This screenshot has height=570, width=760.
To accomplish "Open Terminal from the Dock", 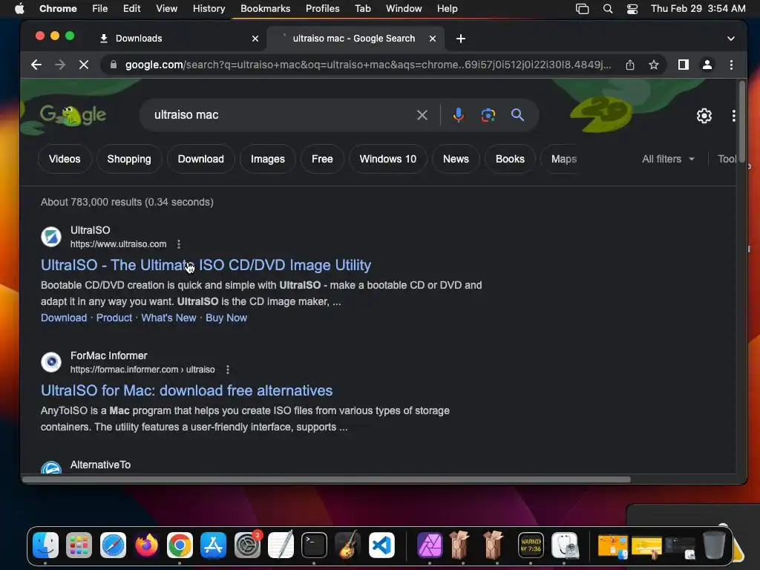I will pos(314,546).
